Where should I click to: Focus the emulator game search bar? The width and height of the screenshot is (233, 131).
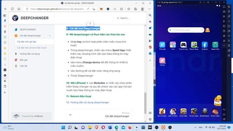point(186,30)
